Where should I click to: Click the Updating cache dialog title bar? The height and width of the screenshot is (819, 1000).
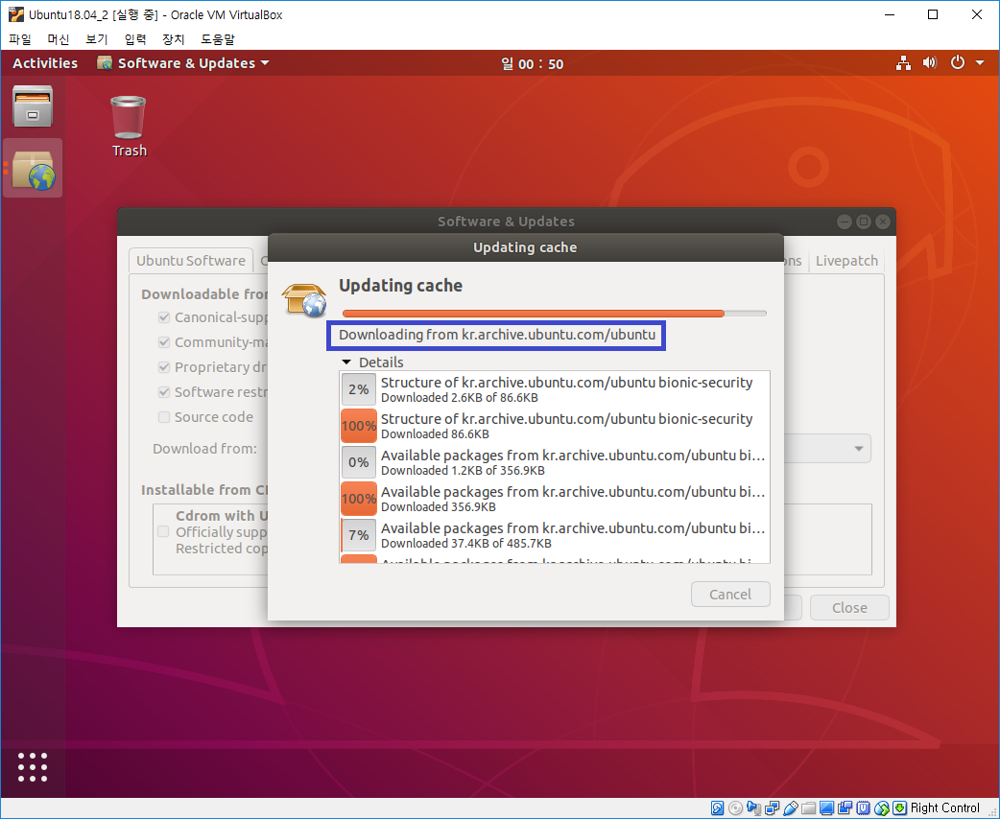(x=525, y=247)
